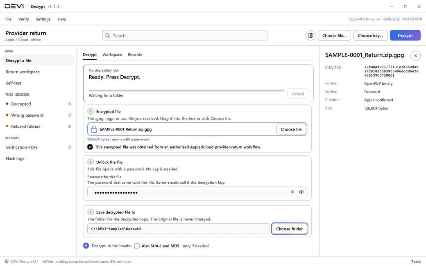
Task: Open the Help menu
Action: [62, 19]
